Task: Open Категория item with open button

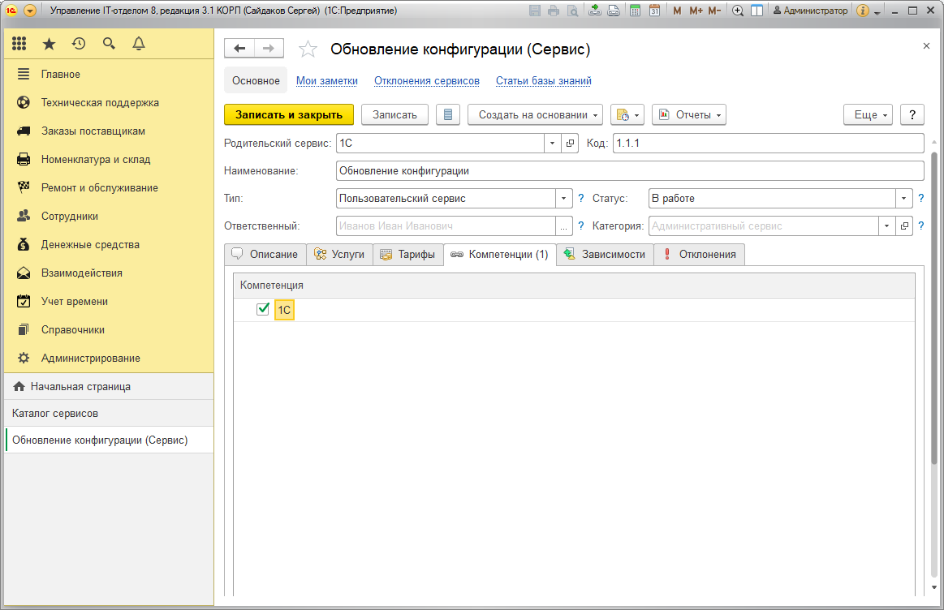Action: 904,226
